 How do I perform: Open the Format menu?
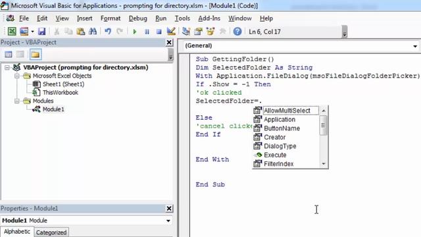click(111, 18)
